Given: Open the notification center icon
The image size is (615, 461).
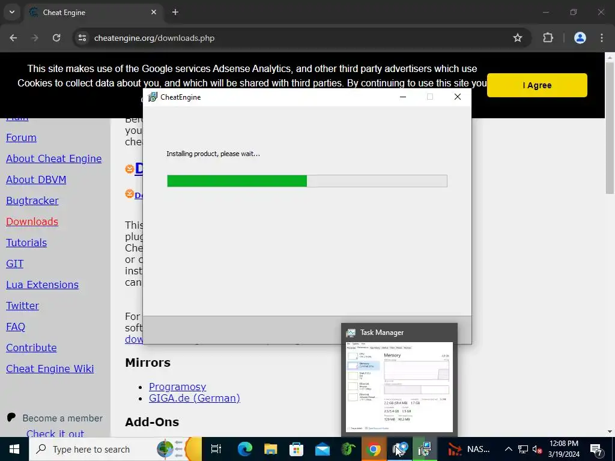Looking at the screenshot, I should 596,449.
